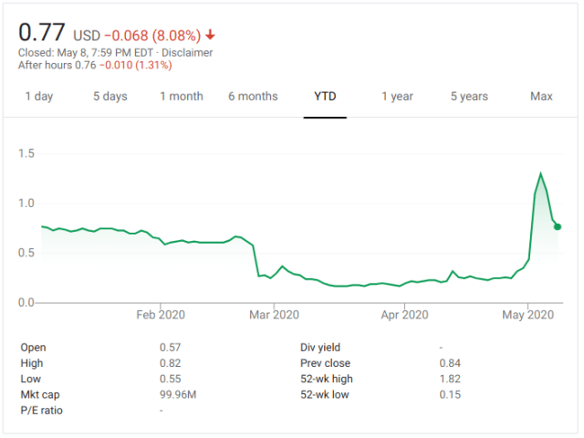Click the Feb 2020 axis label

(161, 316)
